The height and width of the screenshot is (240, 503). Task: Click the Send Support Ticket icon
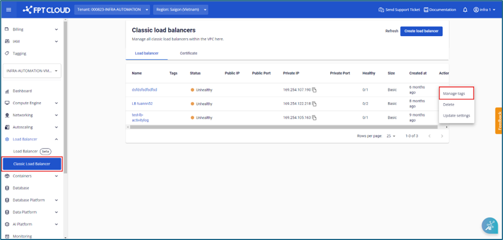pos(381,10)
